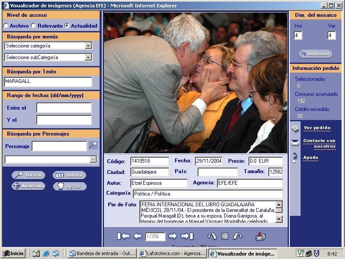
Task: Jump to last photo arrow
Action: coord(187,236)
